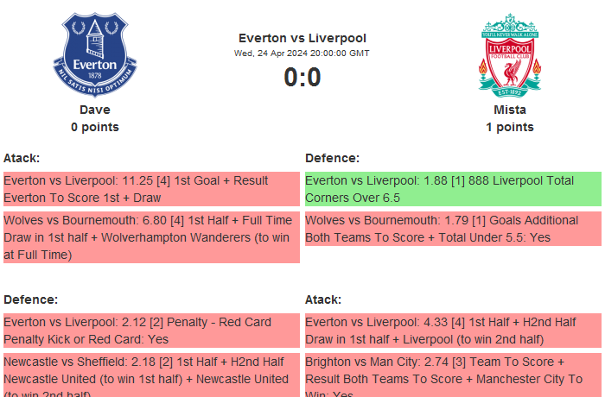Click the Defence heading above the Penalty bet
This screenshot has width=605, height=397.
pyautogui.click(x=30, y=299)
